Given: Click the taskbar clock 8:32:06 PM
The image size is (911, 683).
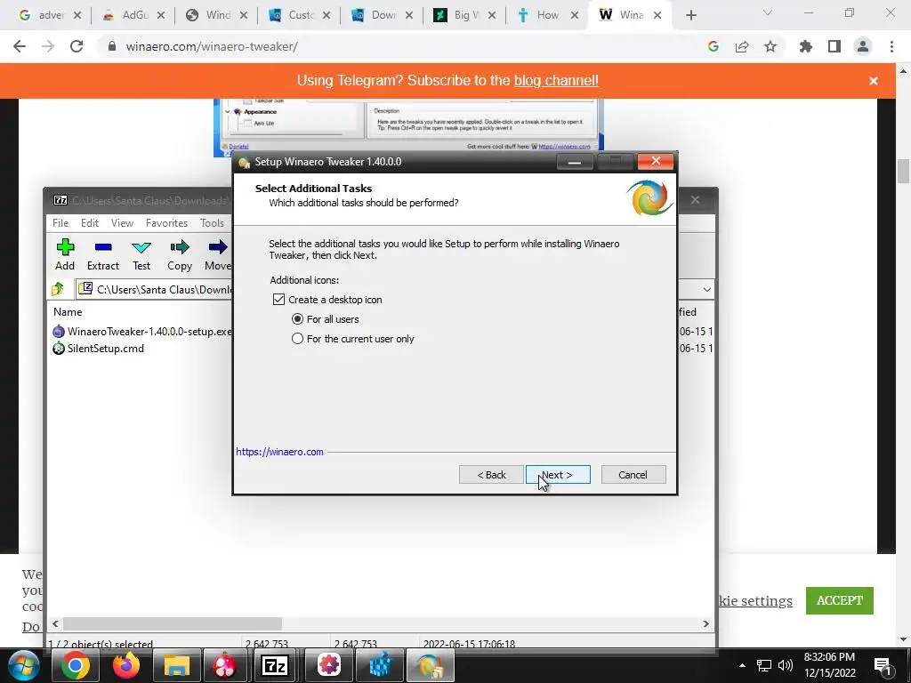Looking at the screenshot, I should click(829, 657).
